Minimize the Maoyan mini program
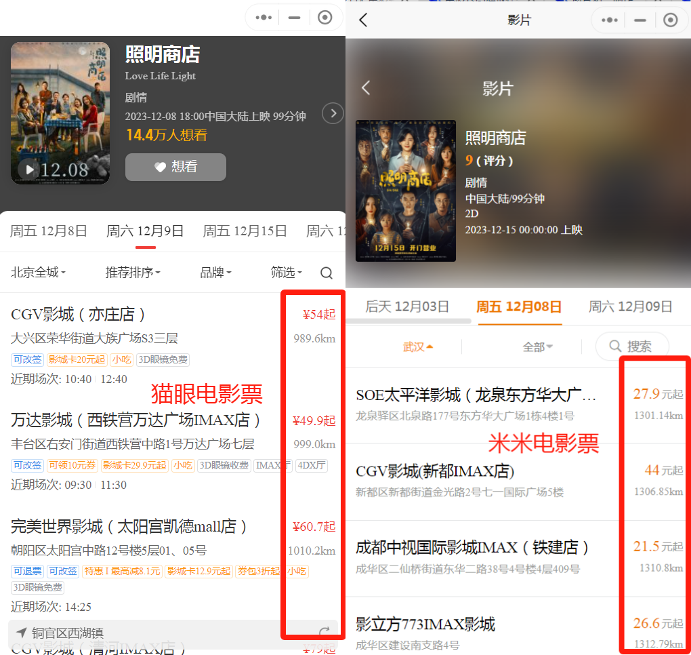The width and height of the screenshot is (691, 655). (294, 18)
